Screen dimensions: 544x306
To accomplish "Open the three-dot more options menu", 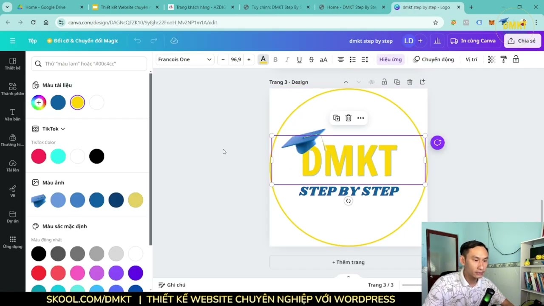I will pyautogui.click(x=361, y=118).
